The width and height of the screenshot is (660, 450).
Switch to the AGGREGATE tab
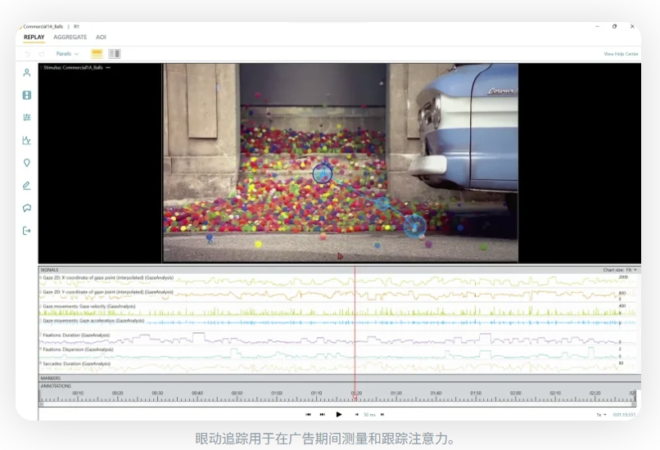pos(70,37)
